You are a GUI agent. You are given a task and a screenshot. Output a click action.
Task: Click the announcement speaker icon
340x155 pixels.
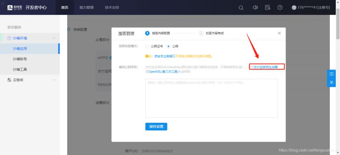[255, 8]
